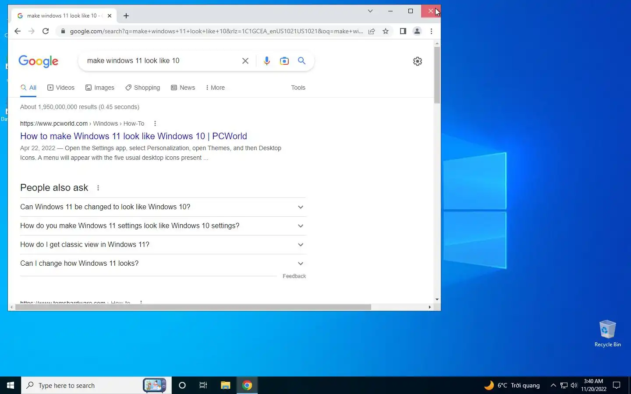Close the 'make windows 11 look like 10' tab
Viewport: 631px width, 394px height.
[110, 16]
